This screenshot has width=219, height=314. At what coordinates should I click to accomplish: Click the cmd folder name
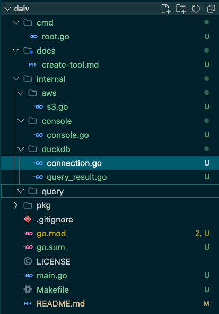point(45,23)
